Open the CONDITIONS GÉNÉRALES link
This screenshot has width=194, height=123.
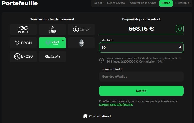pyautogui.click(x=116, y=105)
